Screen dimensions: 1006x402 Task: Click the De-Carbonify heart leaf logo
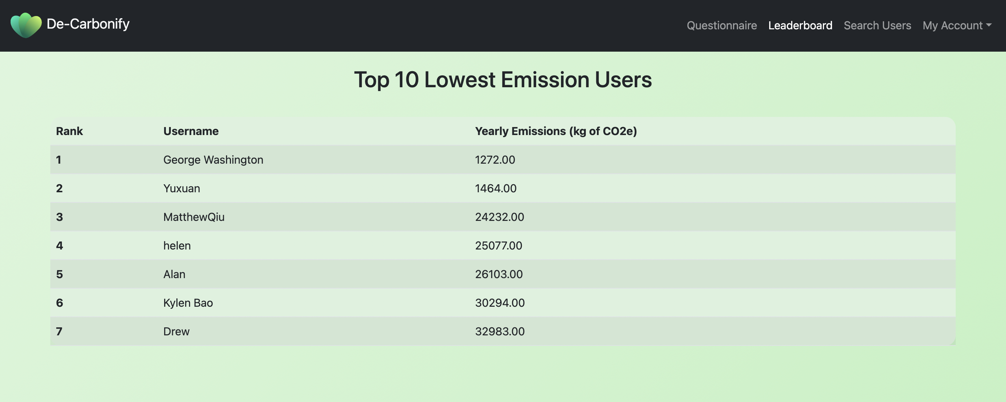tap(26, 25)
